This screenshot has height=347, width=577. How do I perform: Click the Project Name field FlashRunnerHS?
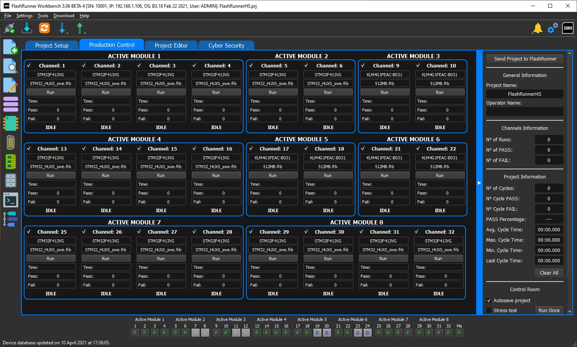click(x=525, y=94)
